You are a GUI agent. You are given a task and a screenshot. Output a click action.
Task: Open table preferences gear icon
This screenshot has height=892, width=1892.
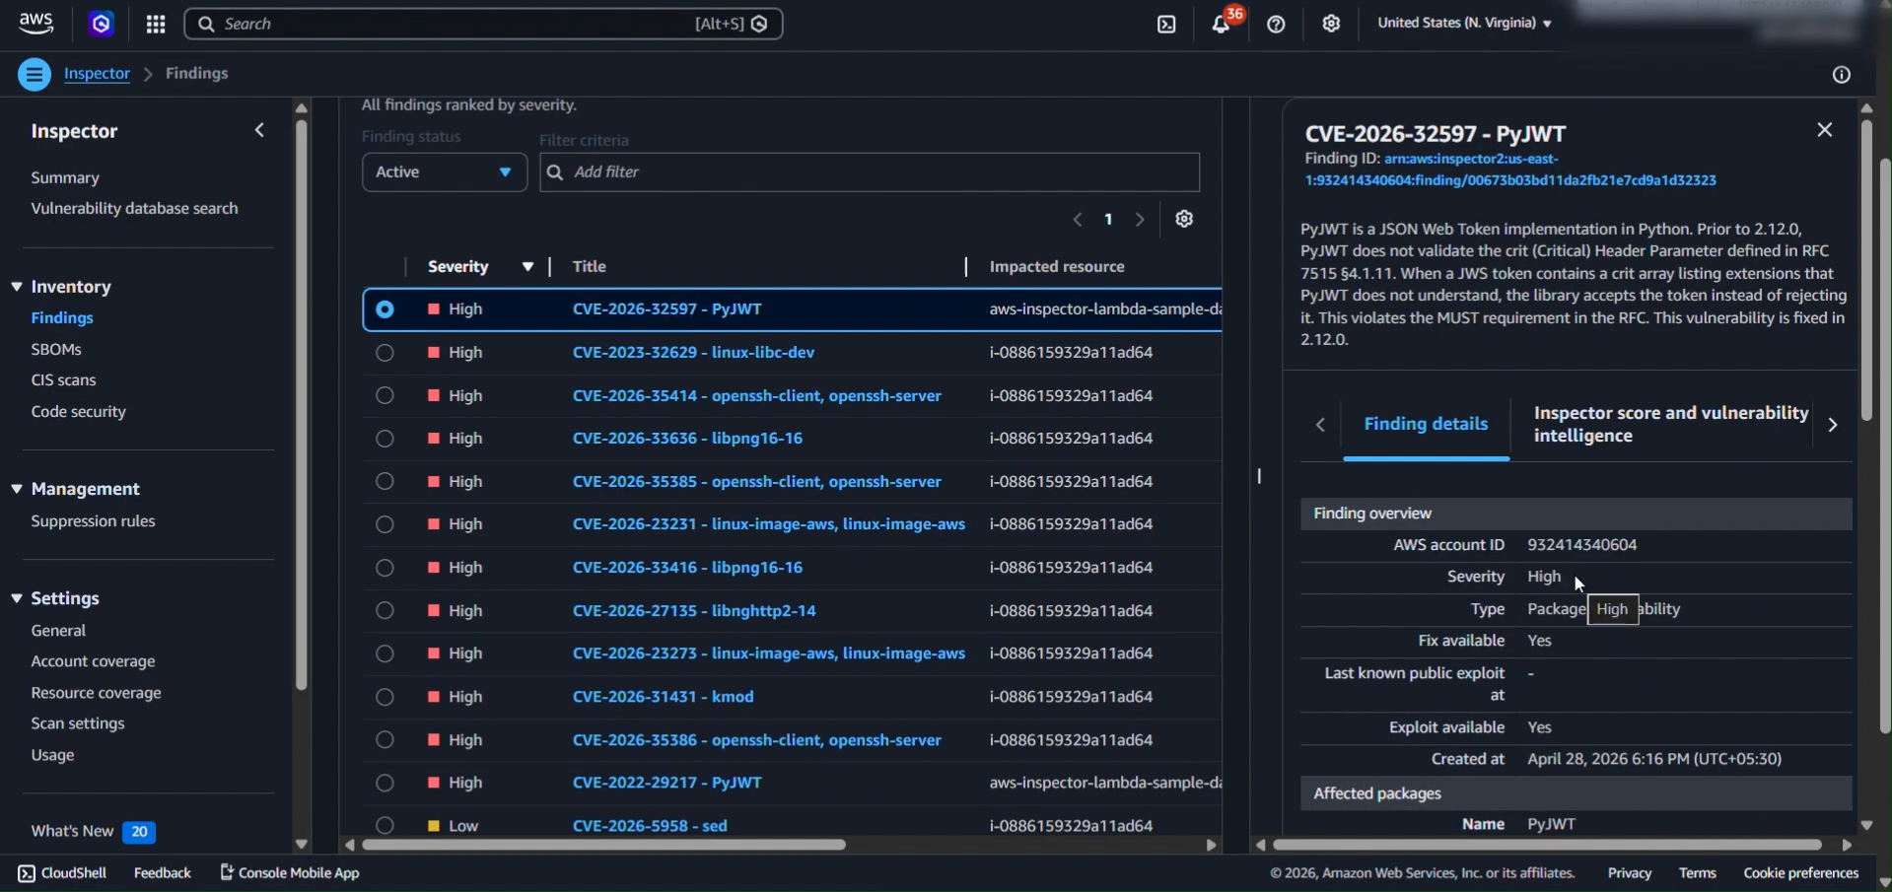1184,219
